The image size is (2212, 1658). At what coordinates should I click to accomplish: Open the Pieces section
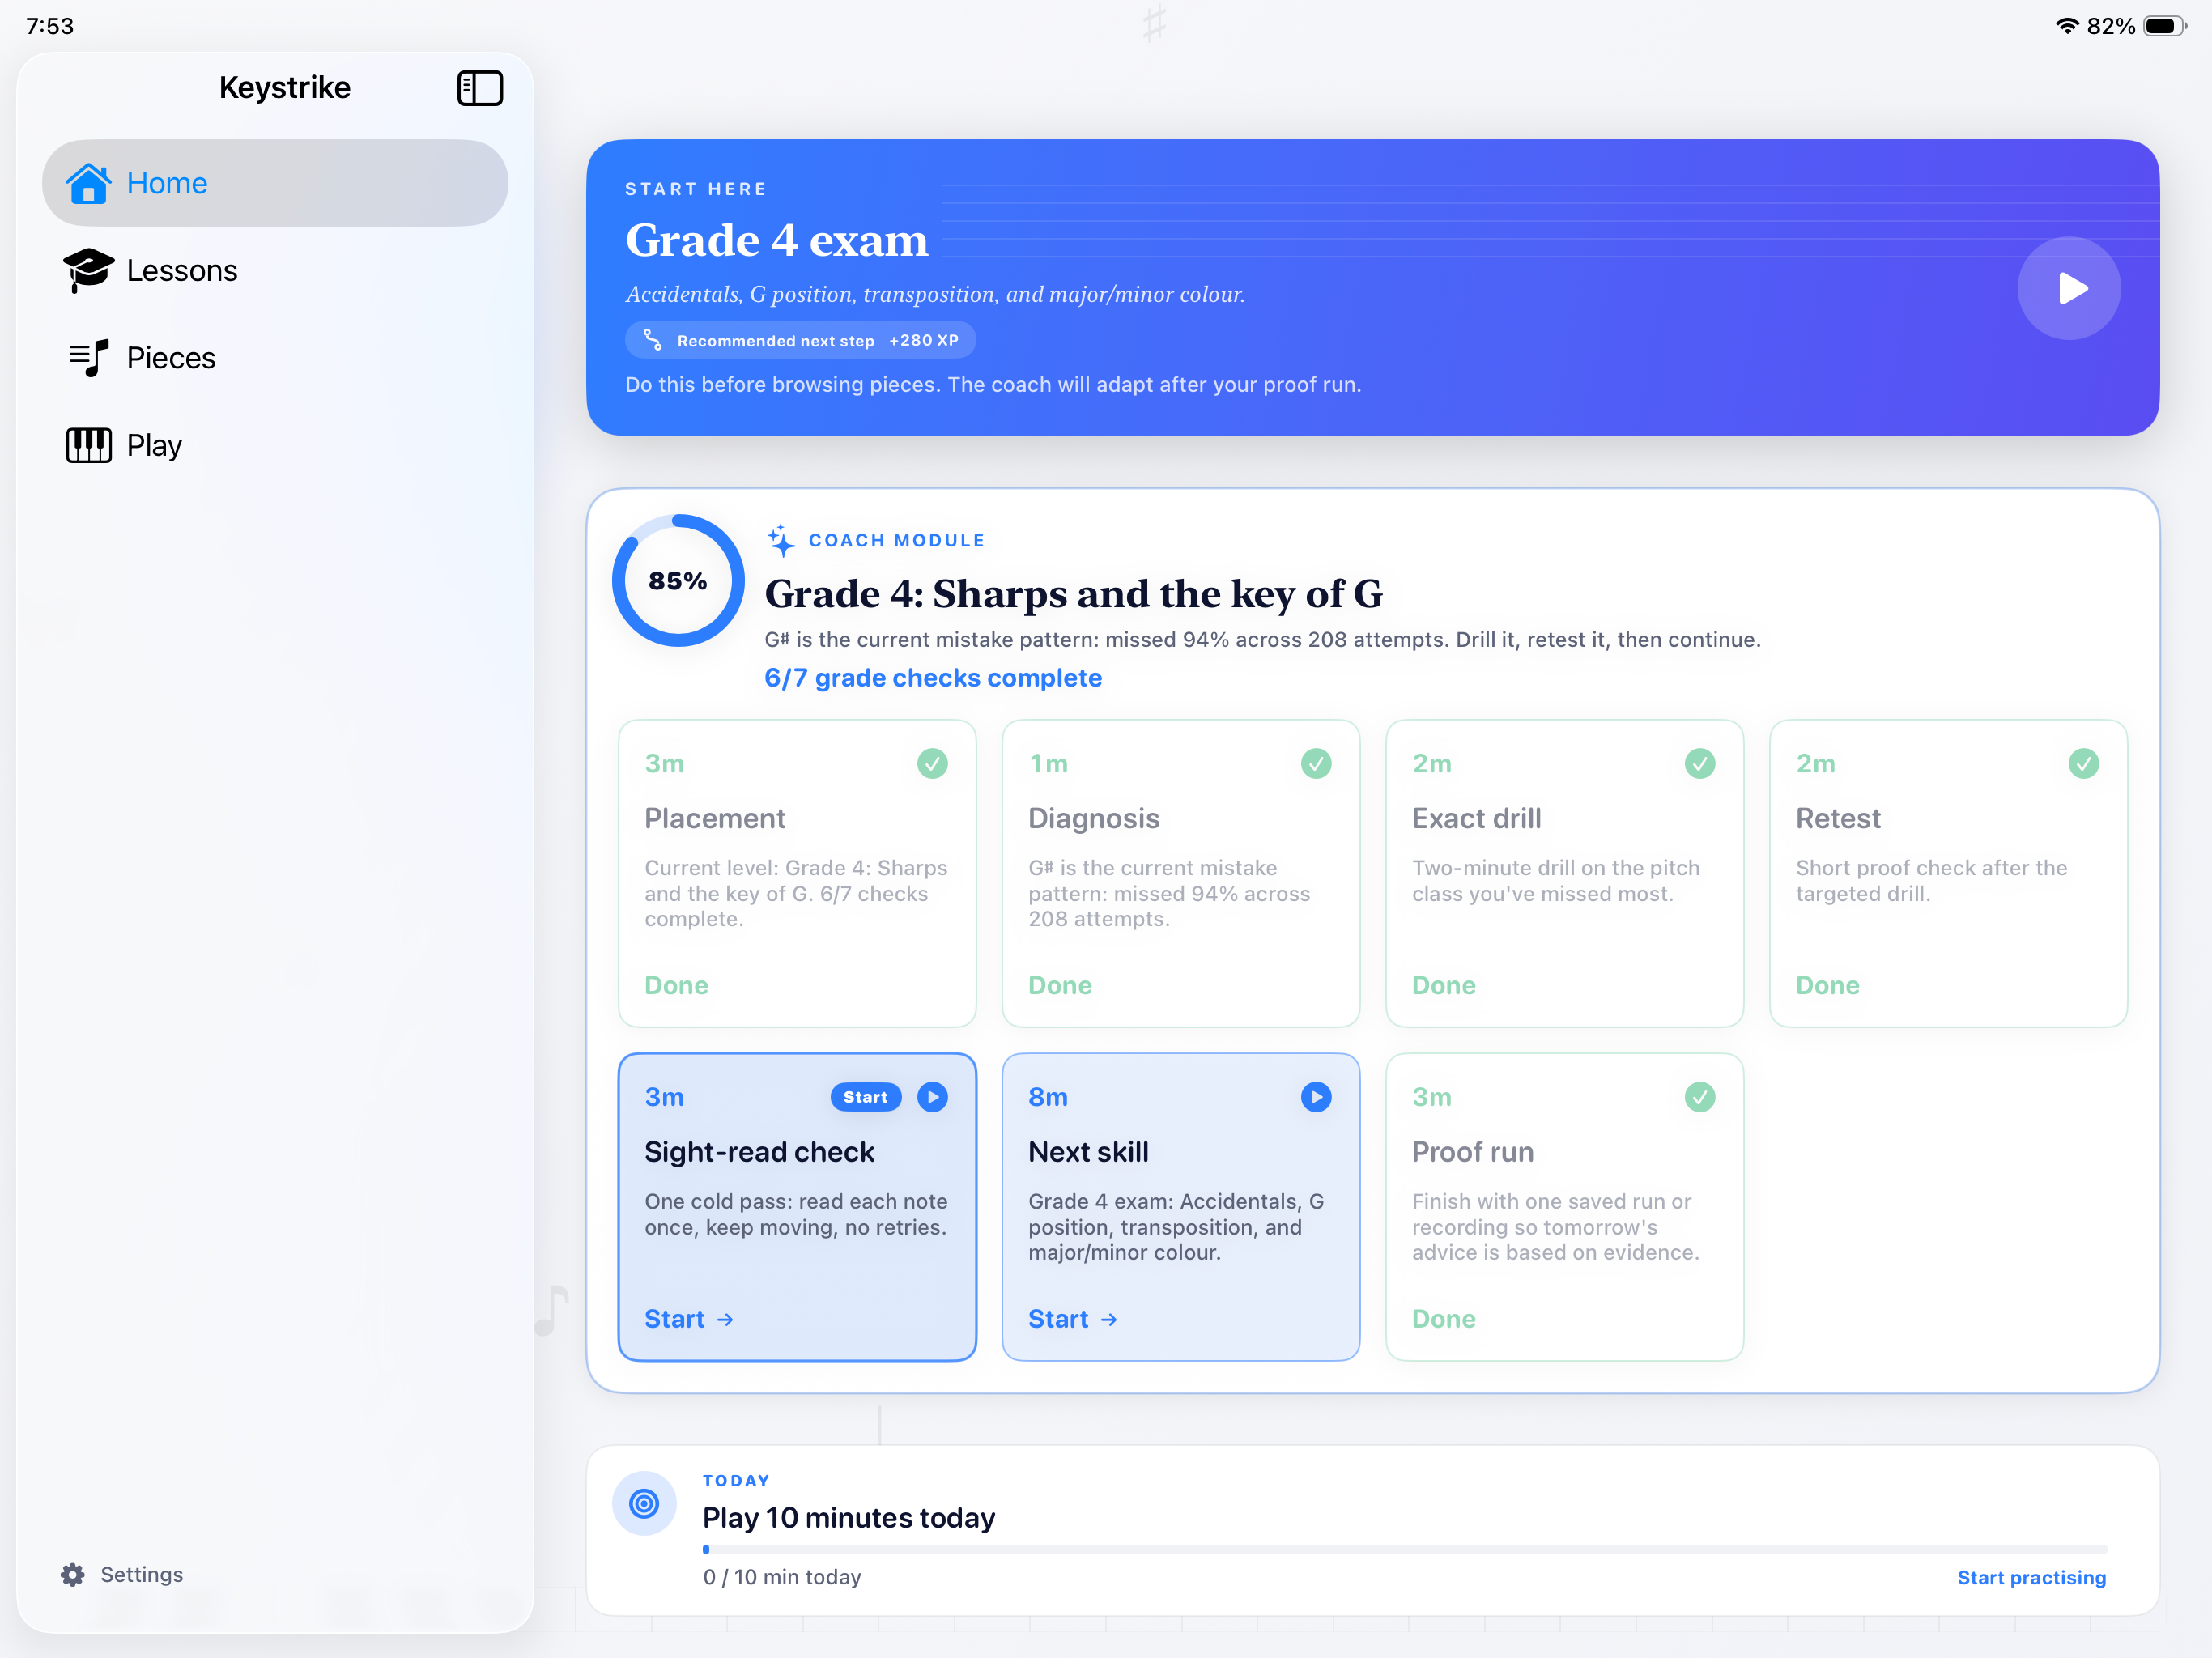point(275,358)
